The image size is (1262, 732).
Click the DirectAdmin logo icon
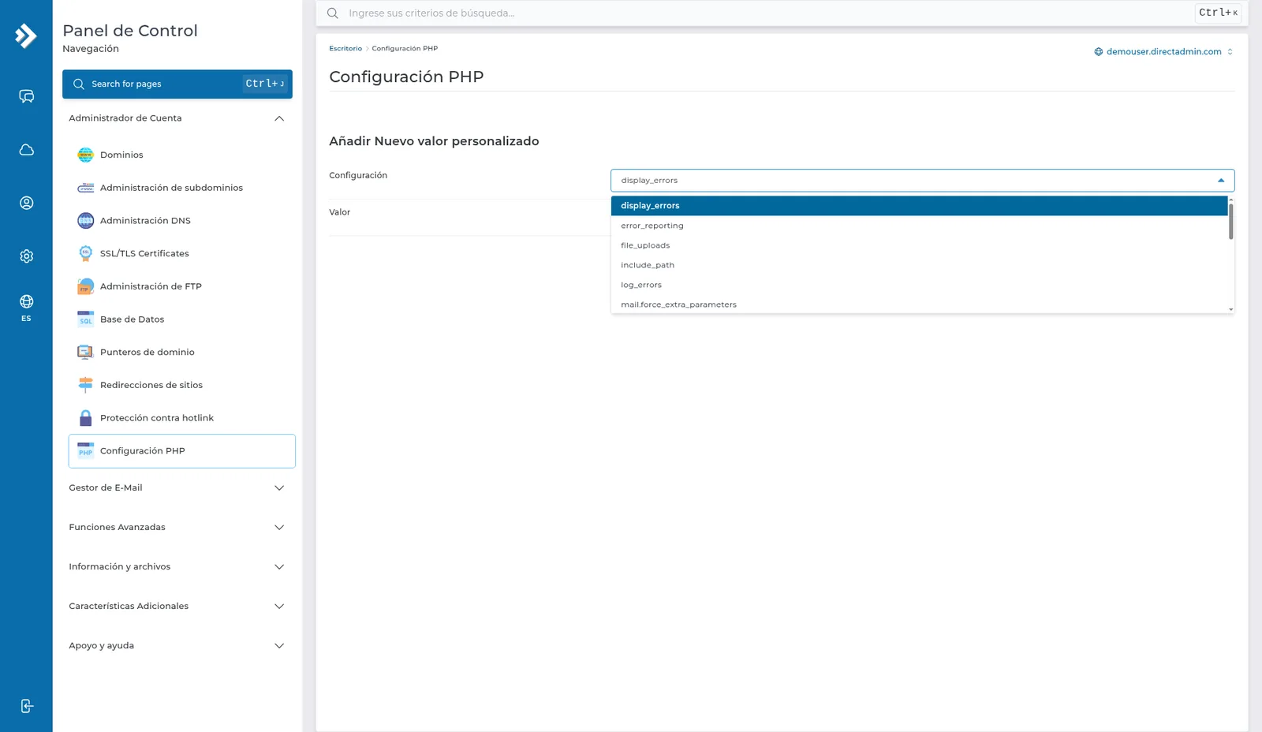[x=26, y=35]
